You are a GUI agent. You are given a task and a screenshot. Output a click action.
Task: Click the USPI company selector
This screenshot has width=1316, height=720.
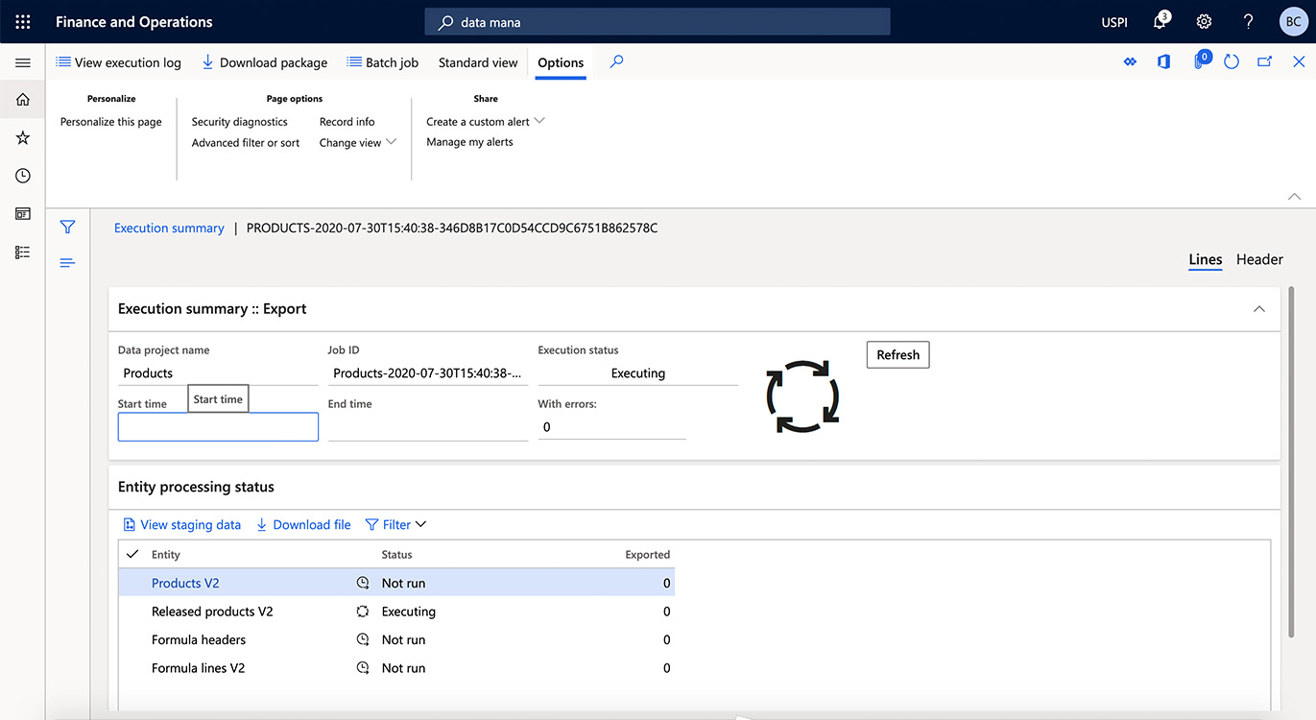1114,22
